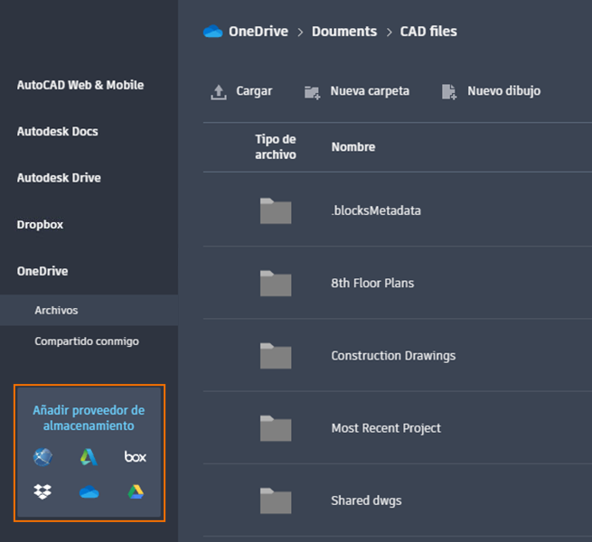Select Autodesk Drive in sidebar
Viewport: 592px width, 542px height.
[x=59, y=178]
